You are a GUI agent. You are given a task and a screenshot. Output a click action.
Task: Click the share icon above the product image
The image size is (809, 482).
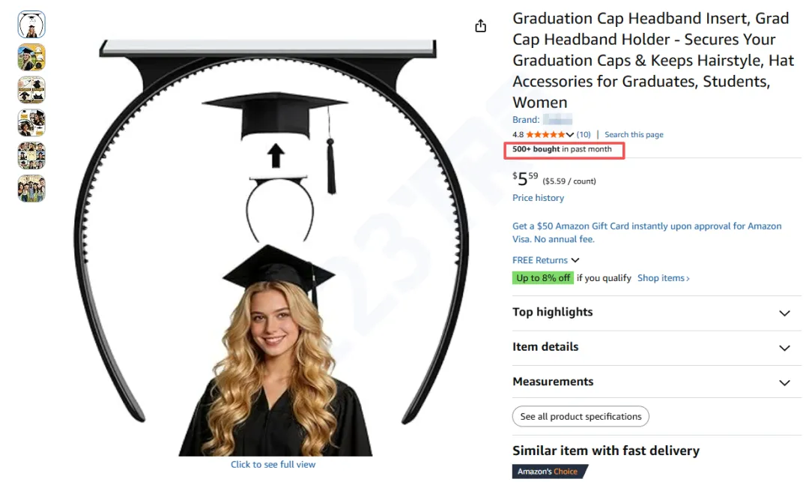point(481,26)
